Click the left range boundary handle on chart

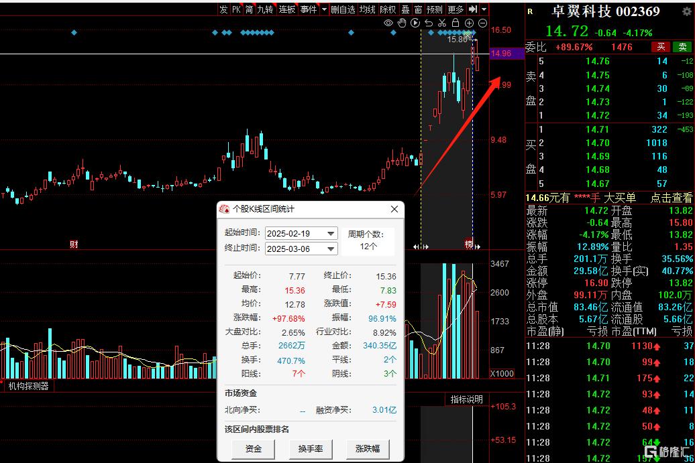pos(421,247)
